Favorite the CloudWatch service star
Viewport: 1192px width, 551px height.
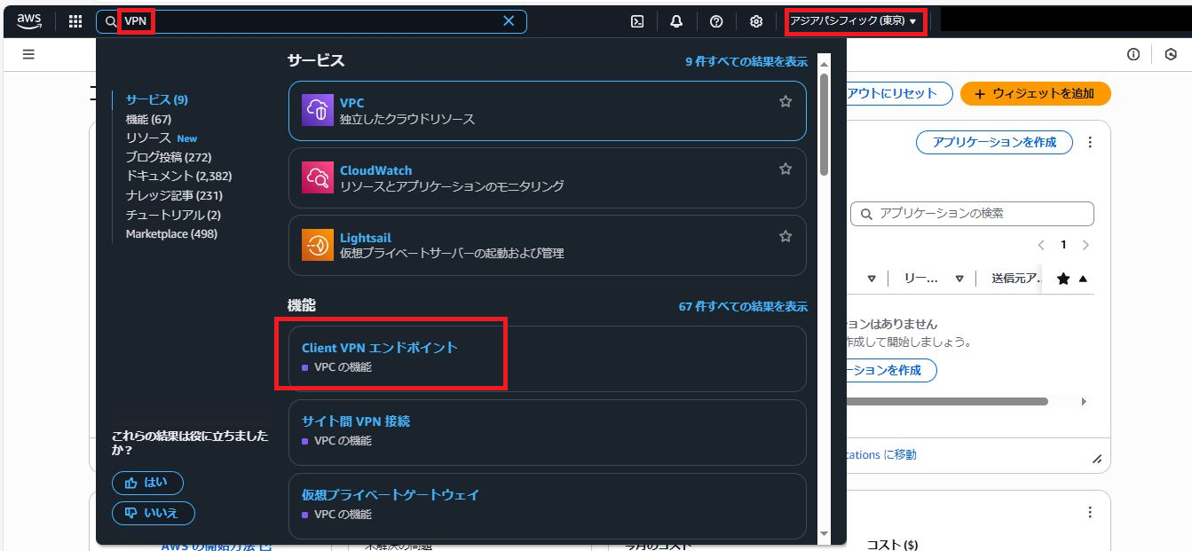(x=785, y=169)
